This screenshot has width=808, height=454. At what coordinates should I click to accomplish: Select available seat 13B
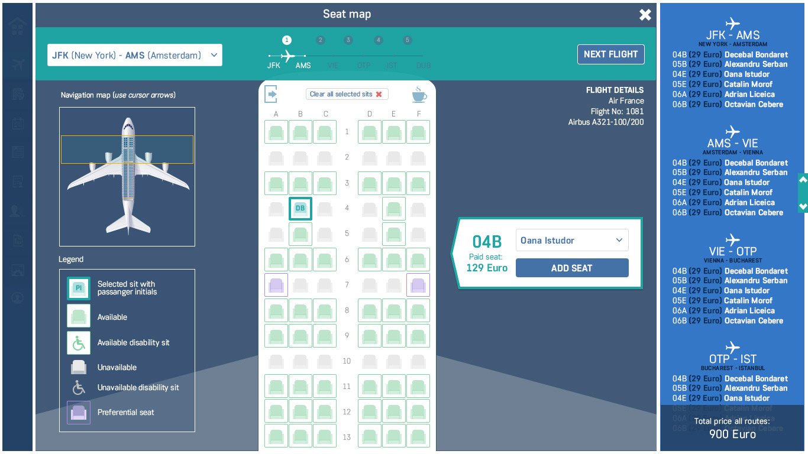point(300,436)
